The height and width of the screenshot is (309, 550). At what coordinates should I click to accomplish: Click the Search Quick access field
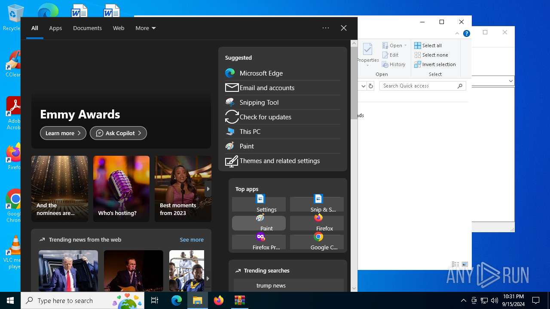pos(423,86)
